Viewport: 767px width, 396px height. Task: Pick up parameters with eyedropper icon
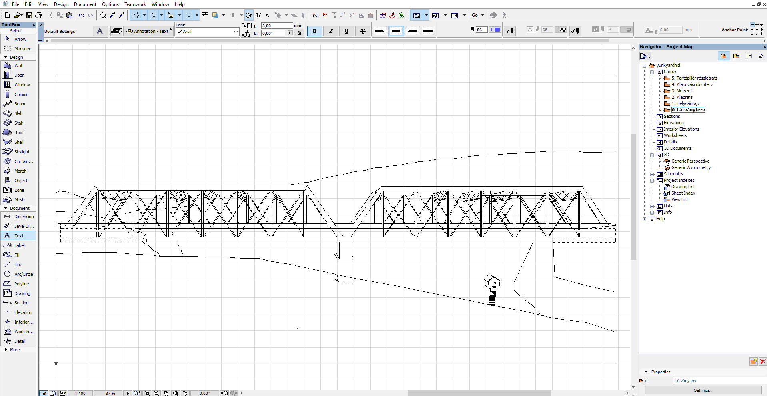(x=113, y=15)
